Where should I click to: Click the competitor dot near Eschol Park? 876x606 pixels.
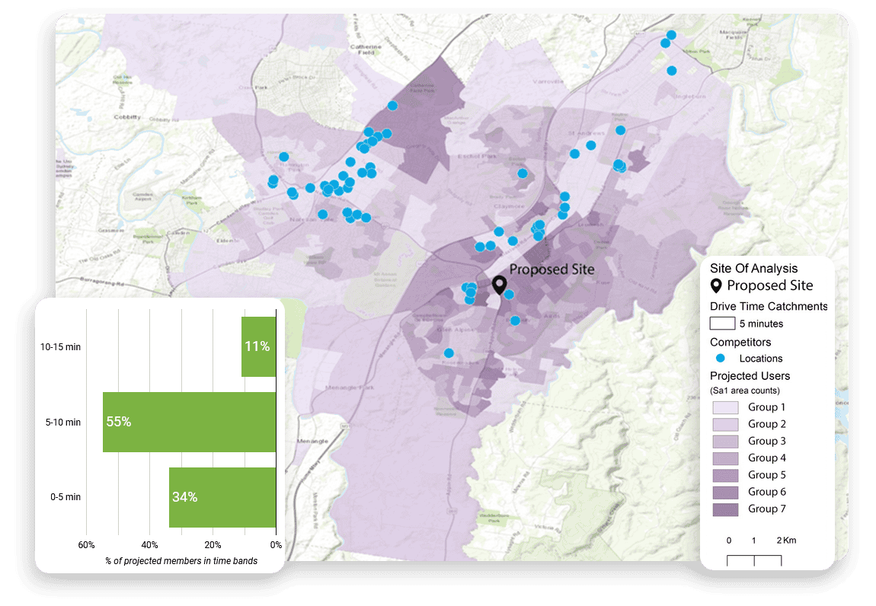[523, 174]
